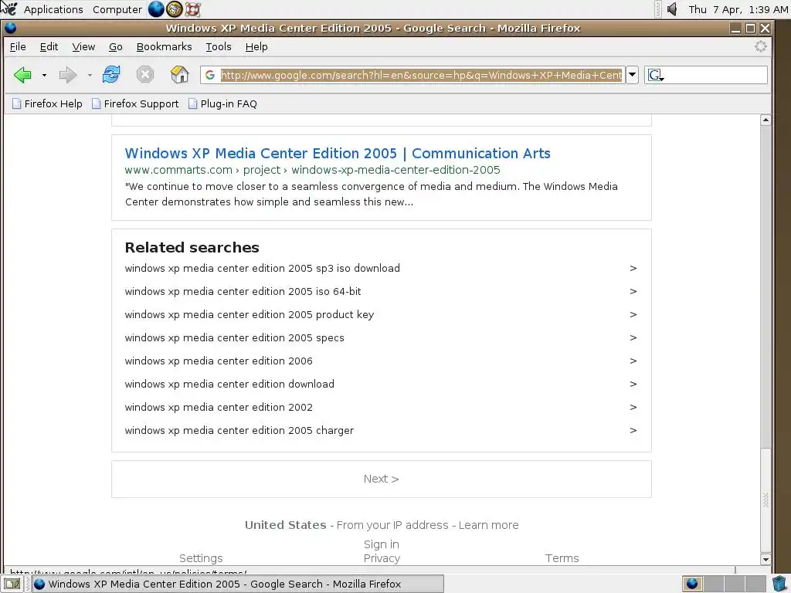Image resolution: width=791 pixels, height=593 pixels.
Task: Open the mail launcher in top panel
Action: (175, 9)
